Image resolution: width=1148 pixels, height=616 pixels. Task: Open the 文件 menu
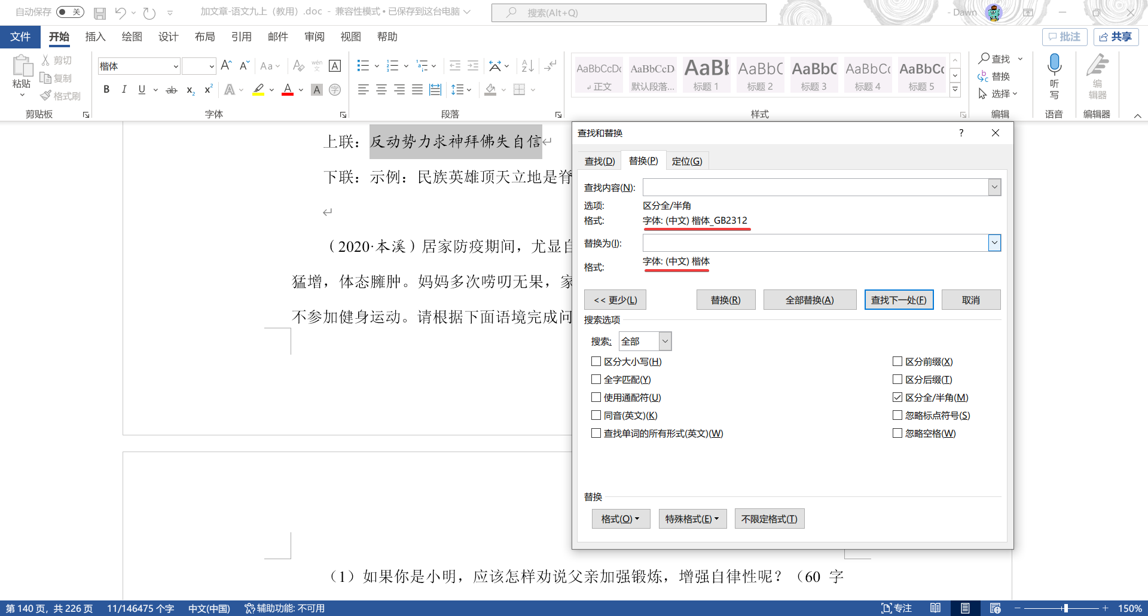[20, 37]
